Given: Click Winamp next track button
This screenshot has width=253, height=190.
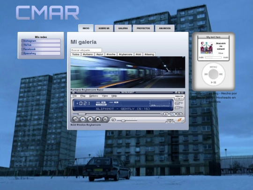Looking at the screenshot, I should (x=105, y=119).
